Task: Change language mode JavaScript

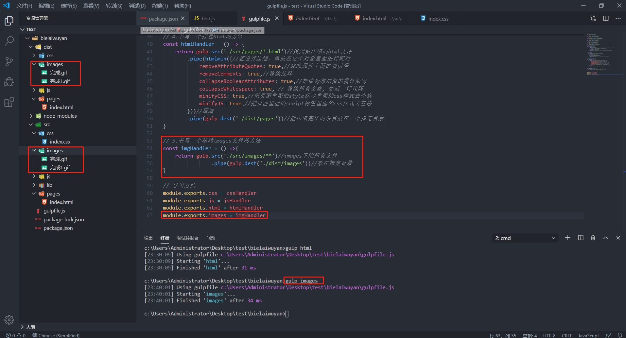Action: (588, 335)
